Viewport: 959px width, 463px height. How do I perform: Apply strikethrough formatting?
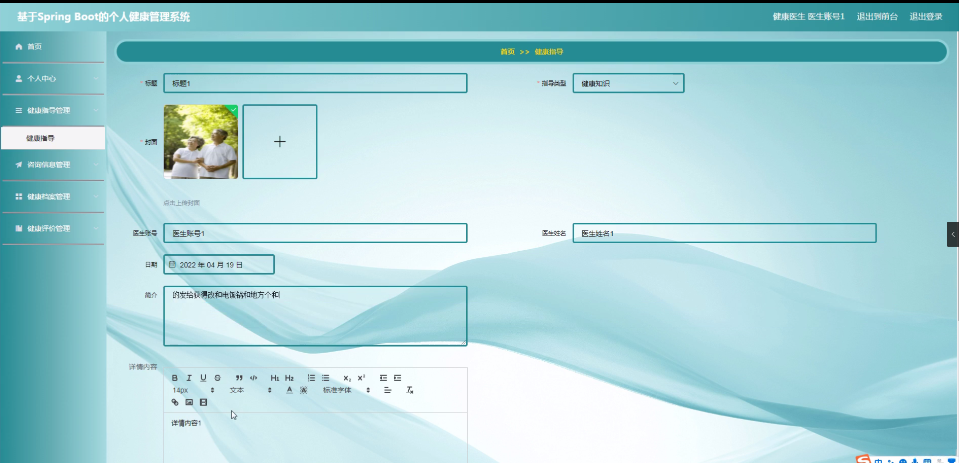[217, 378]
